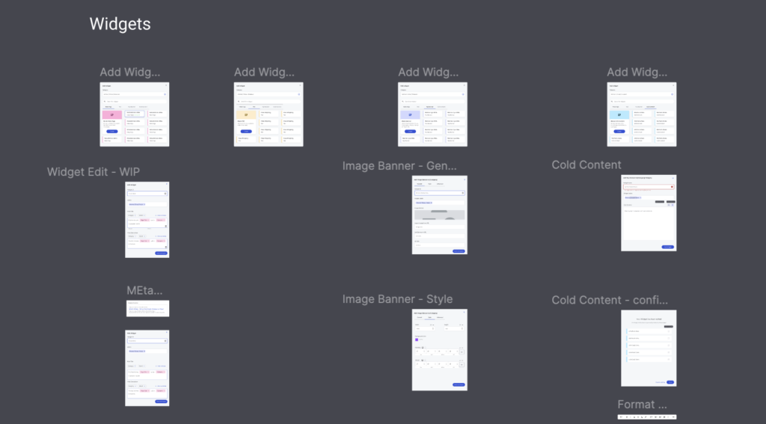Select the "MEta..." frame label
The height and width of the screenshot is (424, 766).
coord(144,290)
